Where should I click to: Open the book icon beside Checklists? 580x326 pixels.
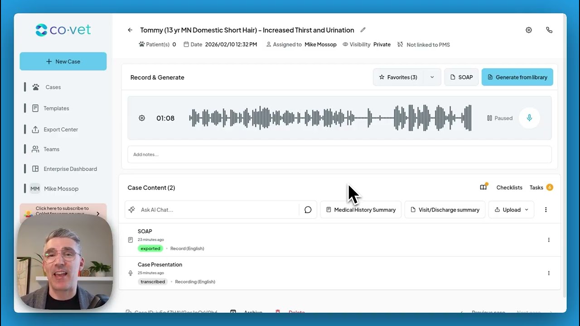tap(483, 187)
